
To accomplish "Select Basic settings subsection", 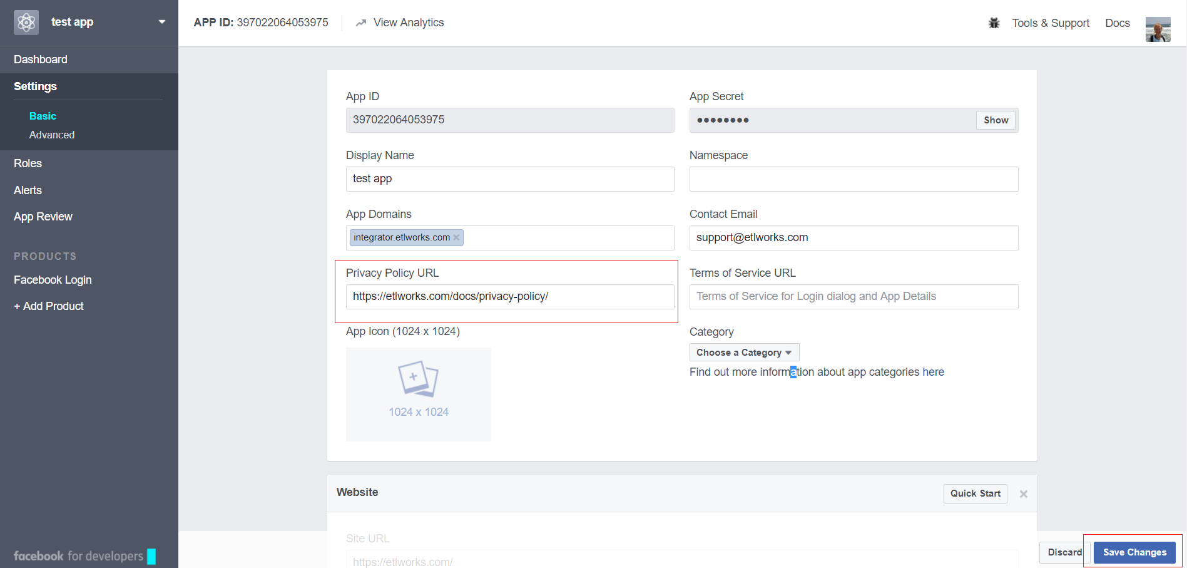I will 43,116.
